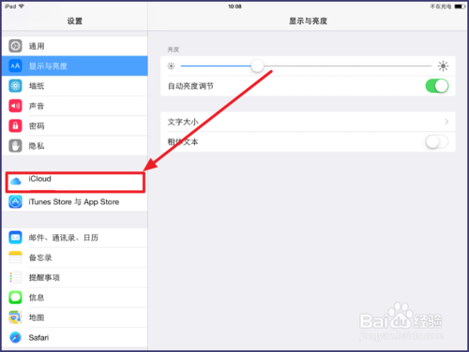The width and height of the screenshot is (469, 352).
Task: Select the 密码 sidebar label
Action: point(37,126)
